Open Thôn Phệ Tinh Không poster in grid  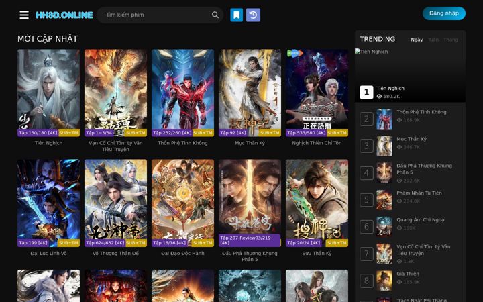pyautogui.click(x=182, y=93)
